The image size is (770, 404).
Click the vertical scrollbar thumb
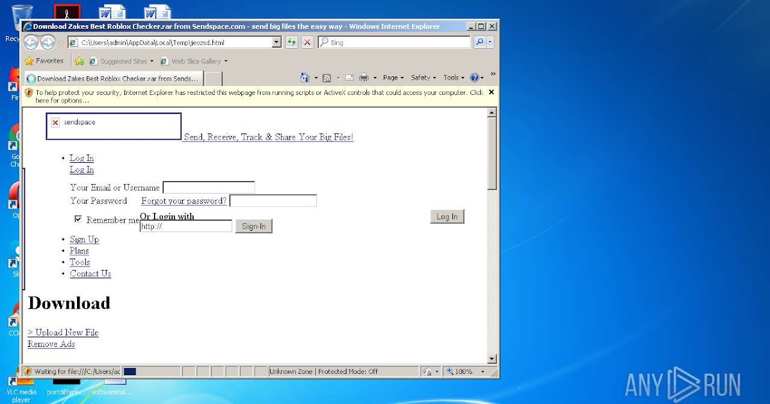coord(492,153)
